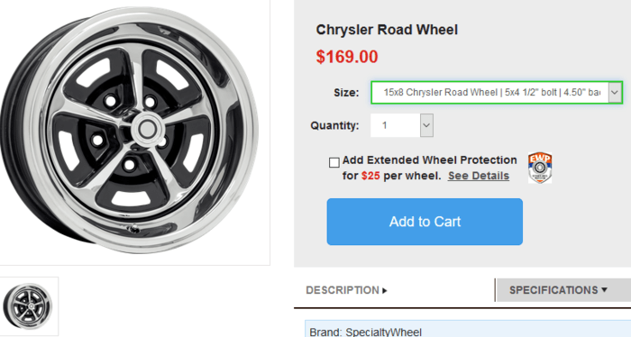This screenshot has width=631, height=337.
Task: Enable the Extended Wheel Protection checkbox
Action: [334, 162]
